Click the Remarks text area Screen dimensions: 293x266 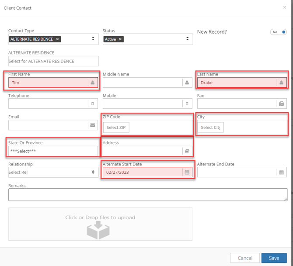pos(147,194)
